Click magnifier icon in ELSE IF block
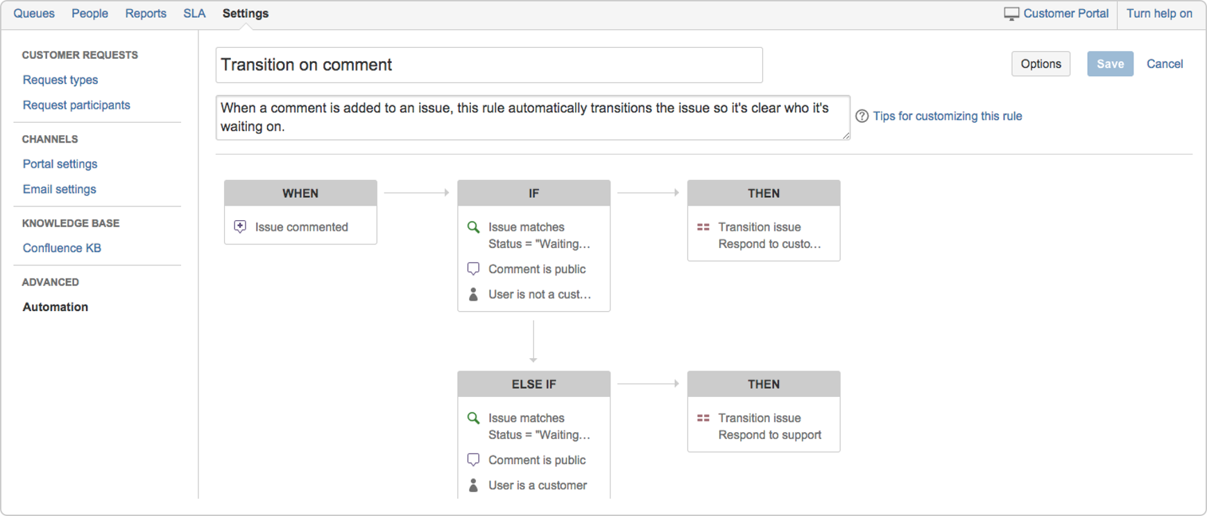This screenshot has width=1207, height=516. 473,418
